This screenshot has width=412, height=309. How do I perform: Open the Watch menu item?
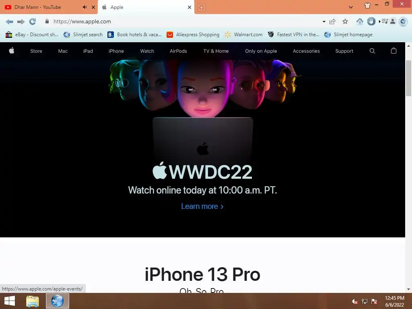pyautogui.click(x=147, y=51)
